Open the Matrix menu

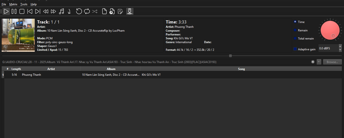pyautogui.click(x=13, y=4)
